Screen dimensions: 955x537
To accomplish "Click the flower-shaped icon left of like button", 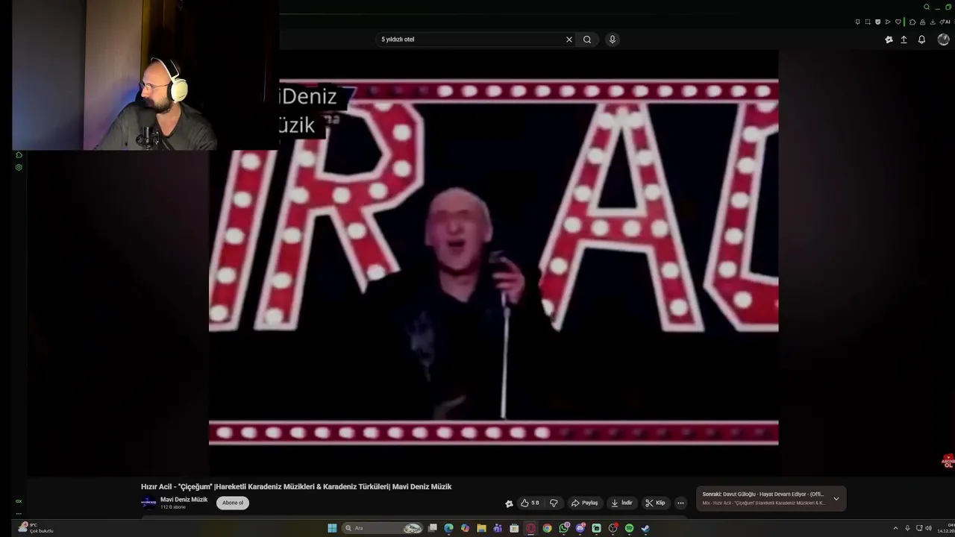I will click(x=509, y=503).
